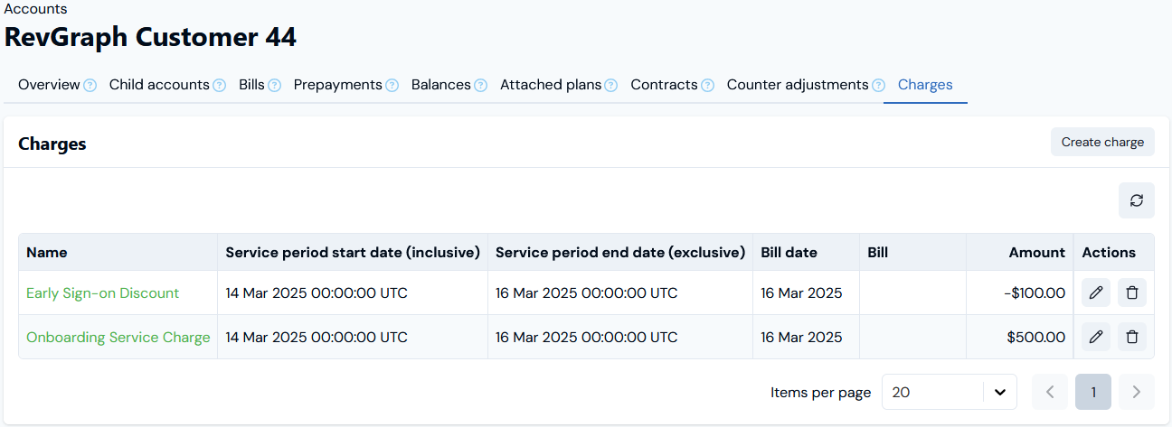Delete the Onboarding Service Charge row

(1132, 337)
